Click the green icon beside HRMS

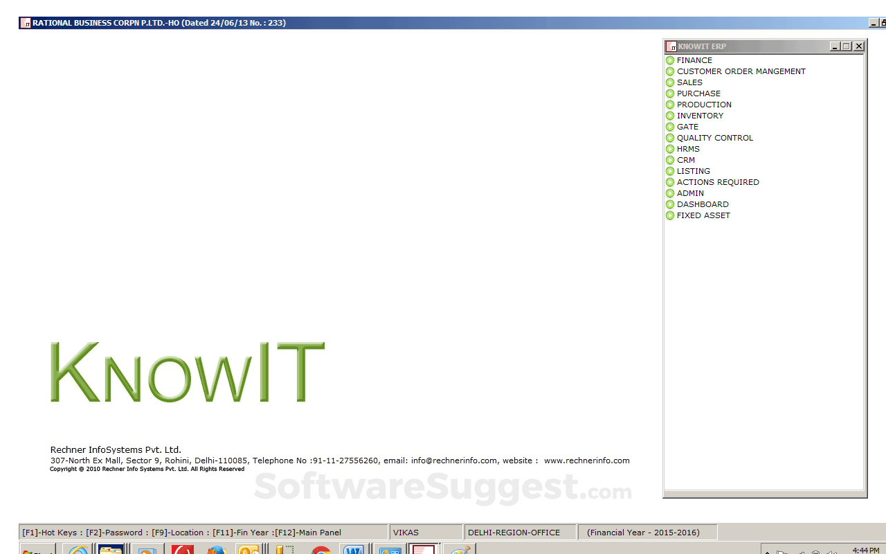pos(670,149)
